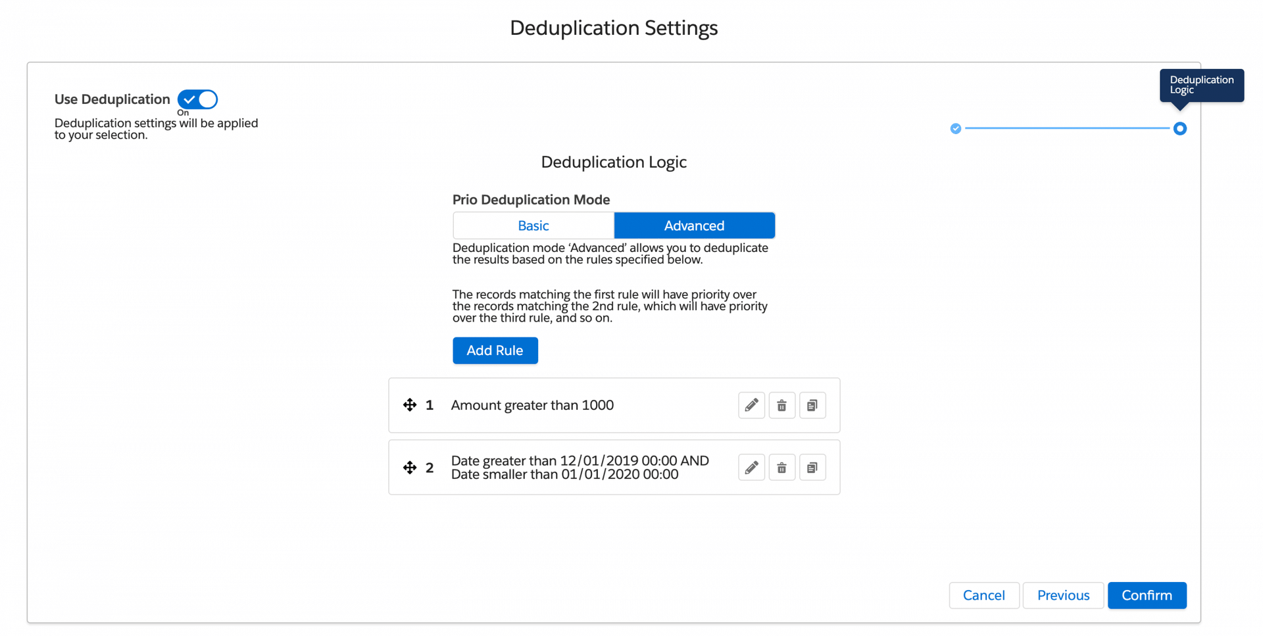1263x636 pixels.
Task: Open the pencil editor for the Date rule
Action: (x=751, y=468)
